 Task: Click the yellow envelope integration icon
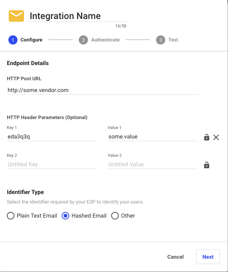[x=16, y=16]
